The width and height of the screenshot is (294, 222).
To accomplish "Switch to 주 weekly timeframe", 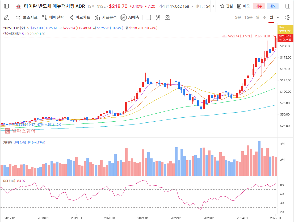I will (x=264, y=17).
